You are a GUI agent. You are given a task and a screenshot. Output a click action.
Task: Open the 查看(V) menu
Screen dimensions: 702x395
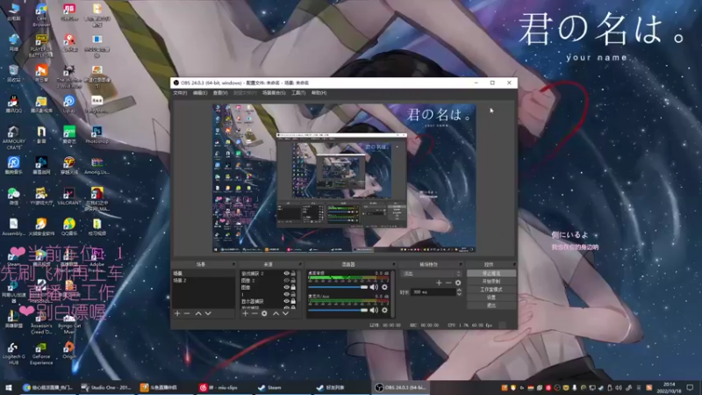(220, 93)
